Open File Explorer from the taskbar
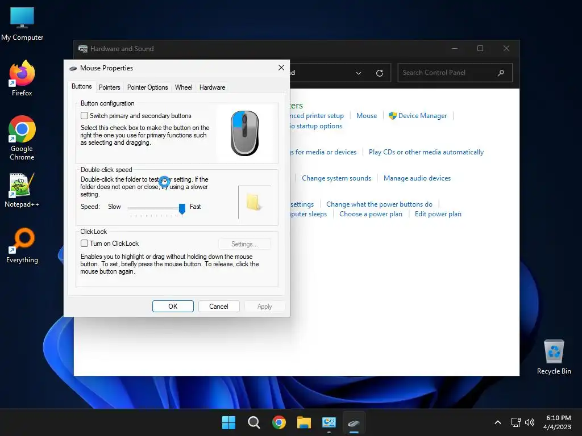582x436 pixels. pos(304,422)
